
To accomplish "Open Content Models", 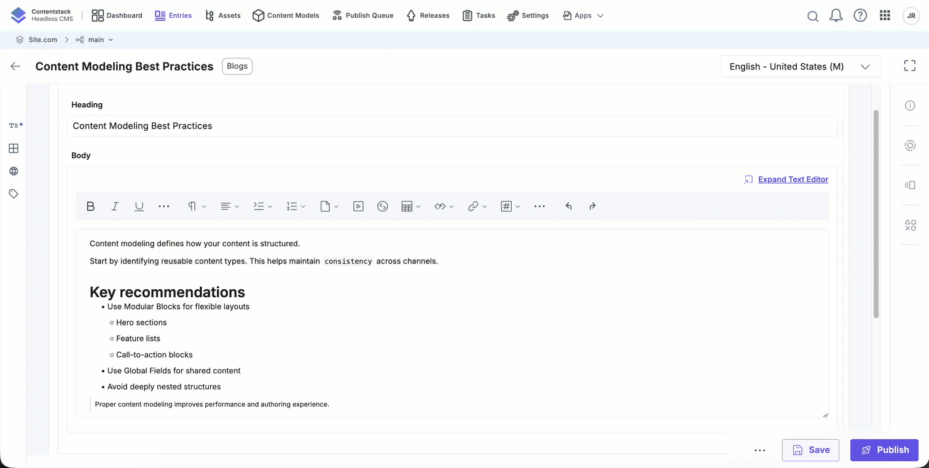I will pos(286,15).
